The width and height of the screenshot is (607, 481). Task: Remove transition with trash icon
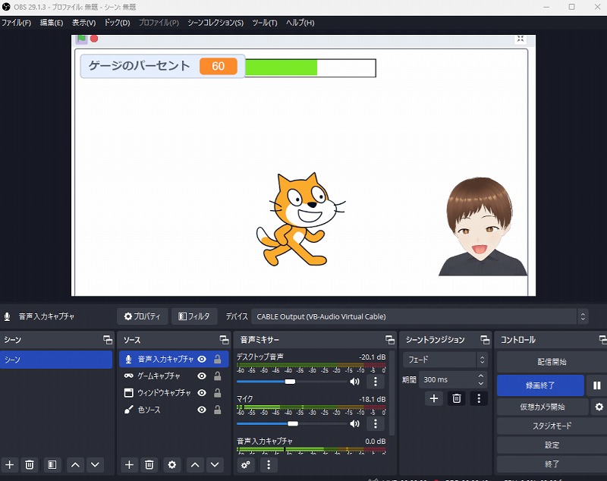click(x=457, y=398)
